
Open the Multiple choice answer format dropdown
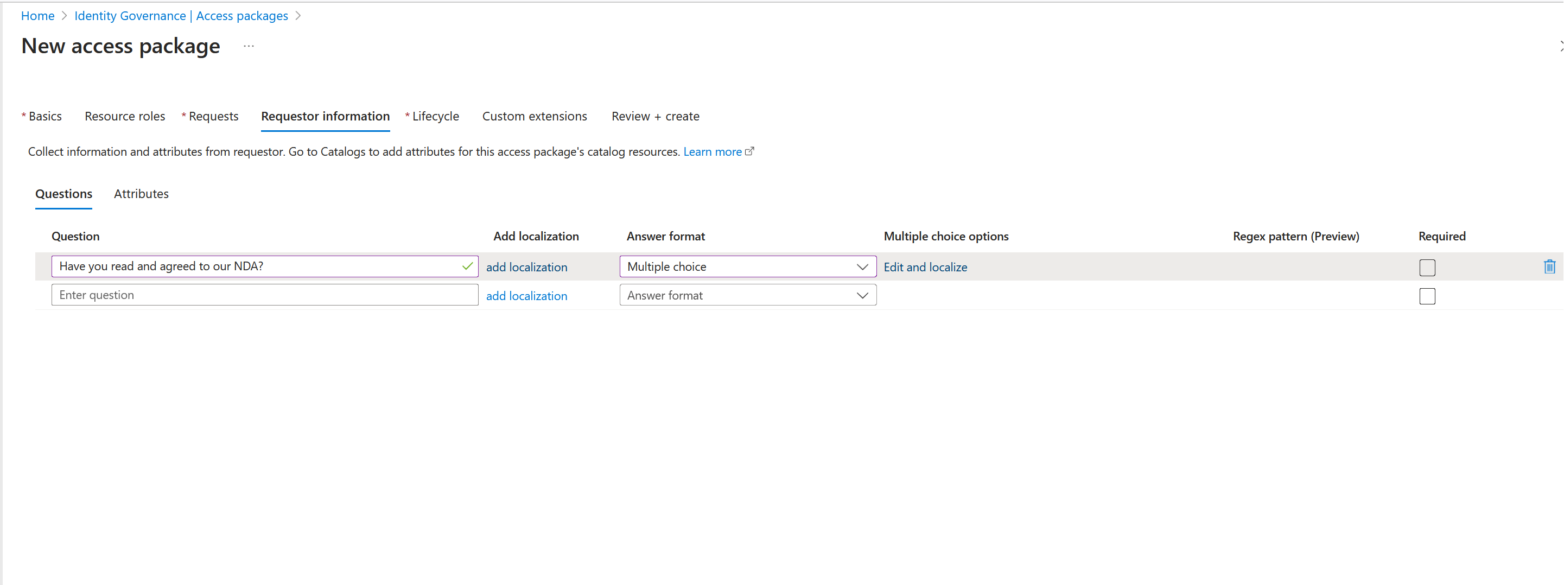(747, 266)
